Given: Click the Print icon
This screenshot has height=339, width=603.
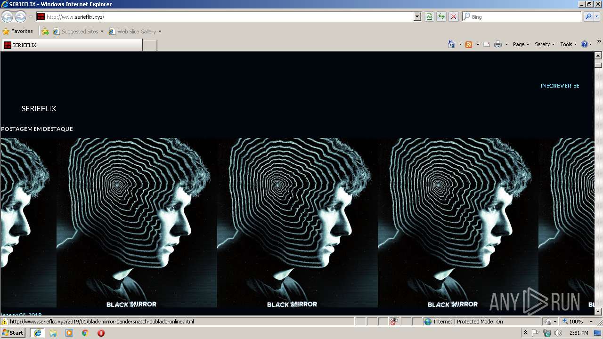Looking at the screenshot, I should tap(498, 44).
